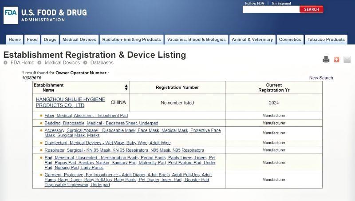Screen dimensions: 355x201
Task: Open Bedding, Disposable, Medical listing
Action: 101,123
